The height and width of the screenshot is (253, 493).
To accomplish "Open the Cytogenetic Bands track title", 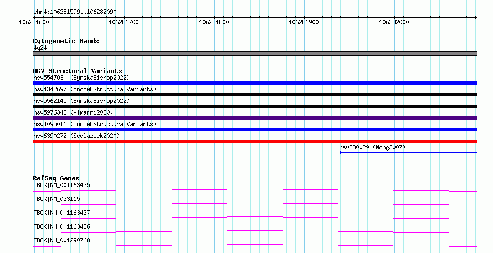I will tap(66, 41).
